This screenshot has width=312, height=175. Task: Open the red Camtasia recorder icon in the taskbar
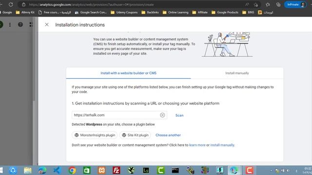coord(249,170)
